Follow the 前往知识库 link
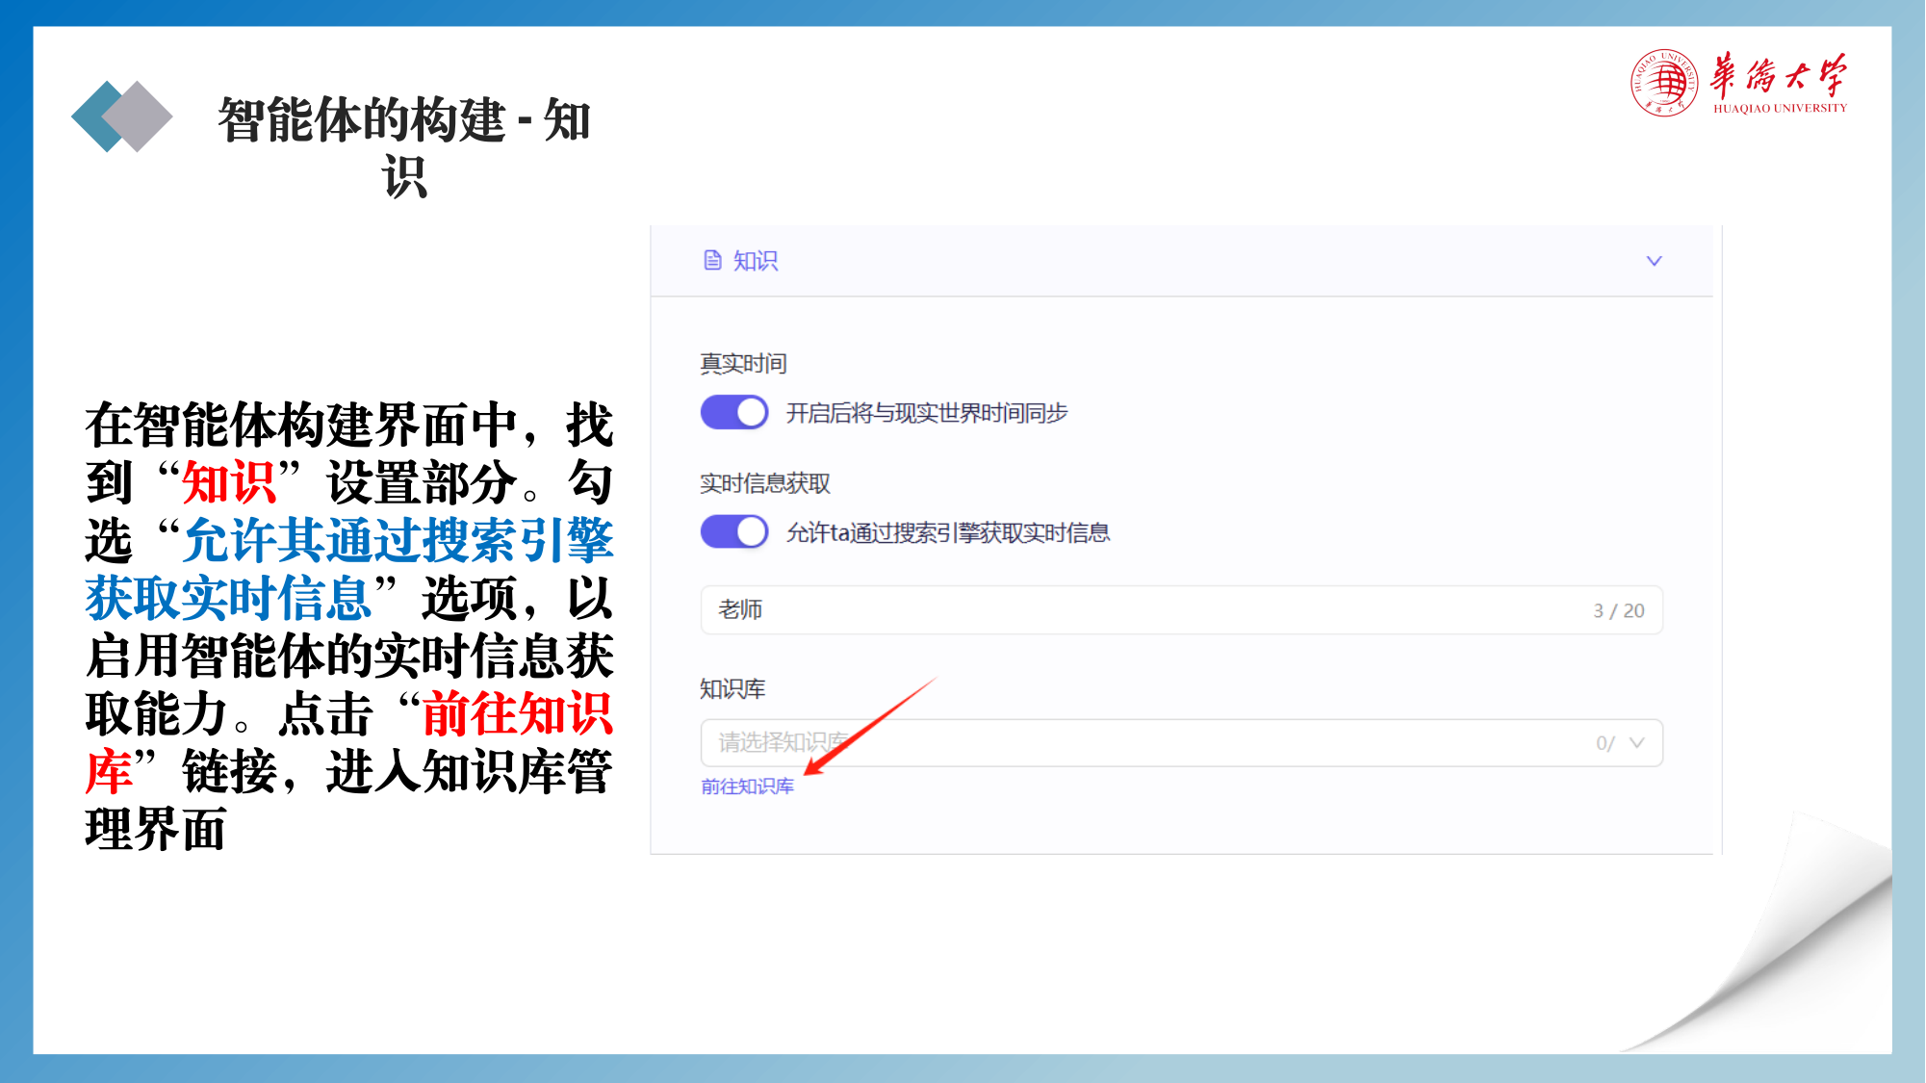Viewport: 1926px width, 1083px height. [747, 786]
